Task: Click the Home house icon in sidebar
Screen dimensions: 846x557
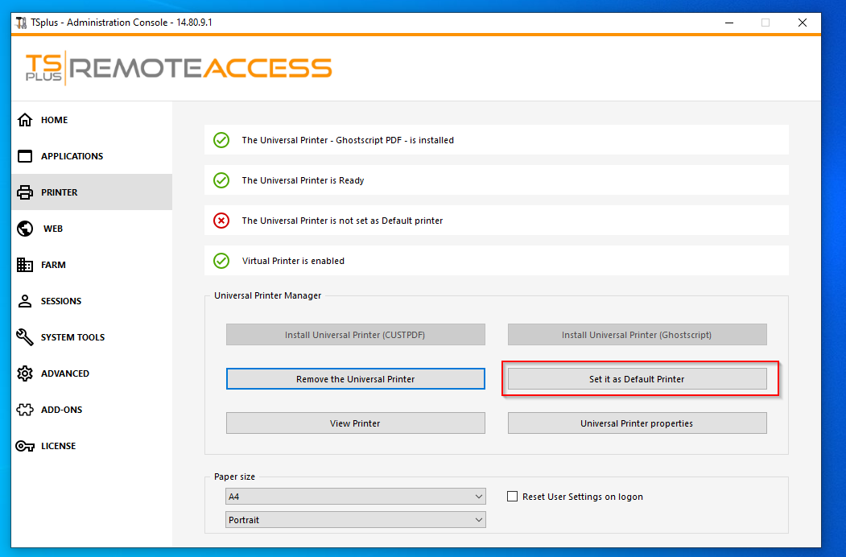Action: tap(25, 120)
